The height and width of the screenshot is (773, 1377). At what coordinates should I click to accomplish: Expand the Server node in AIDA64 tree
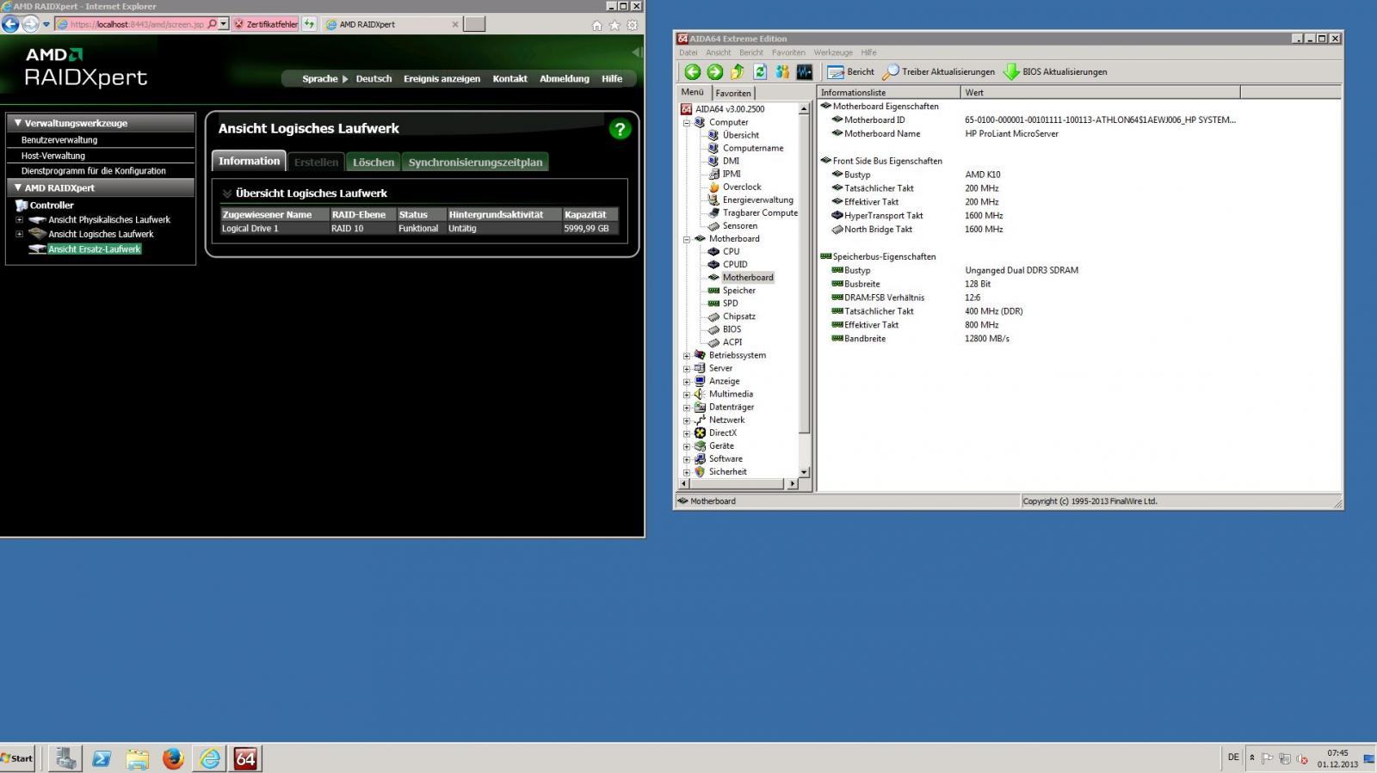[687, 368]
